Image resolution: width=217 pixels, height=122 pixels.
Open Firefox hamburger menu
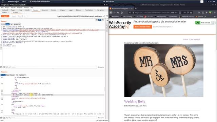(x=215, y=13)
